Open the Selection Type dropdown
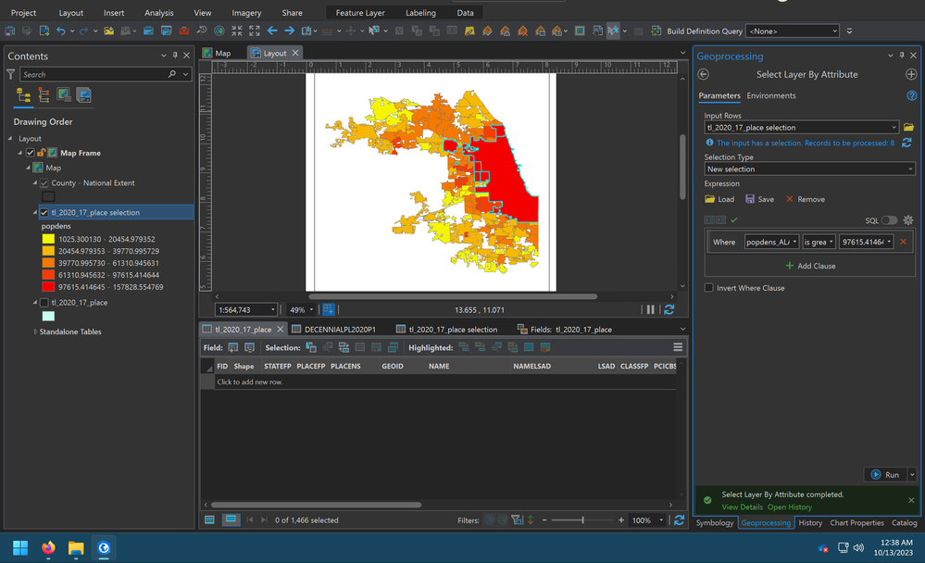925x563 pixels. click(x=809, y=169)
